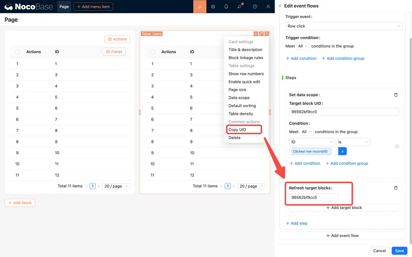Image resolution: width=412 pixels, height=257 pixels.
Task: Open the help question mark icon
Action: coord(255,7)
